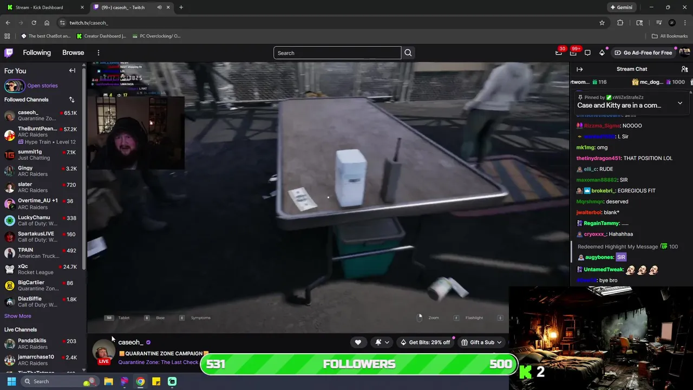Open Prime loot with 30 badge

559,53
